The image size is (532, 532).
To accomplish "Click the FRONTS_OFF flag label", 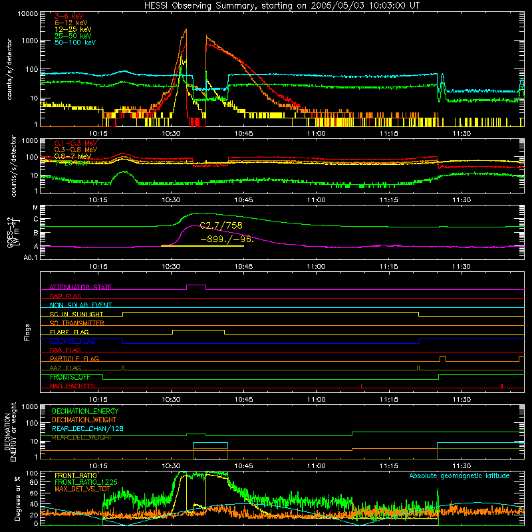I will tap(70, 377).
